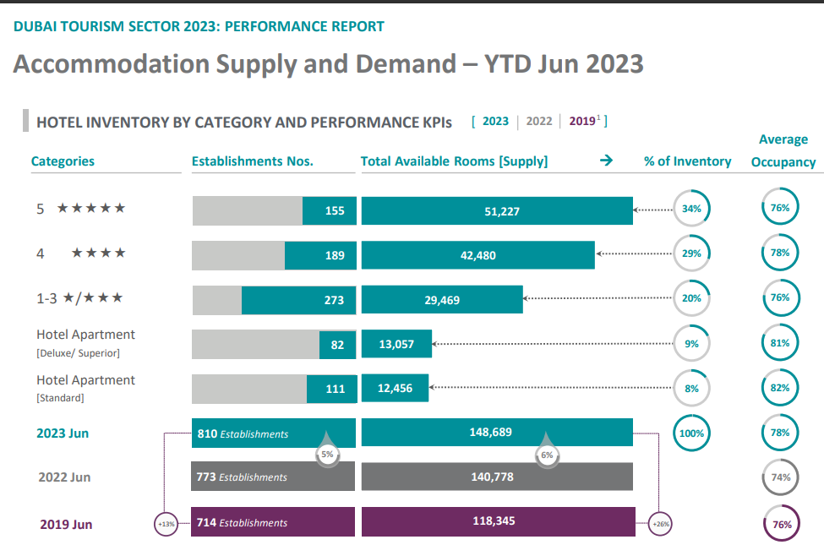Screen dimensions: 824x545
Task: Select the '12,456' rooms supply bar
Action: [x=396, y=388]
